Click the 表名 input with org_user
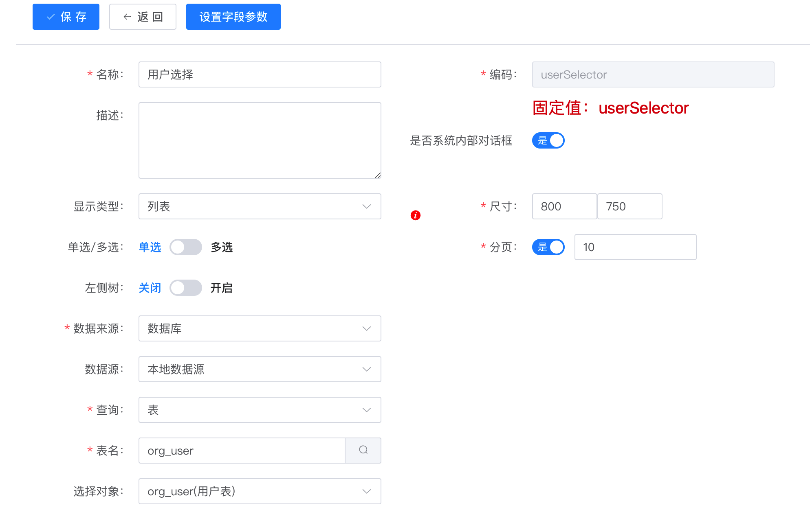The height and width of the screenshot is (512, 810). [x=242, y=451]
